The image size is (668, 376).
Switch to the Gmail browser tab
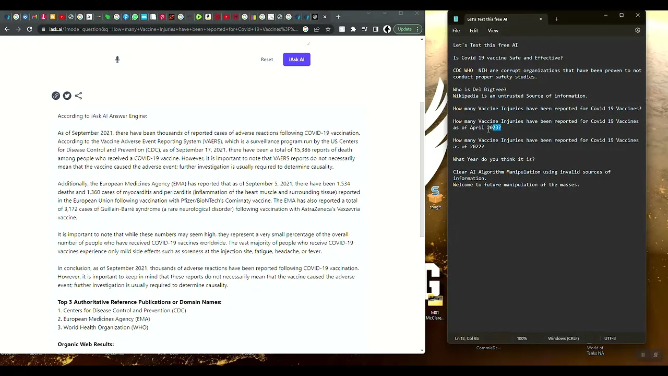click(x=34, y=17)
